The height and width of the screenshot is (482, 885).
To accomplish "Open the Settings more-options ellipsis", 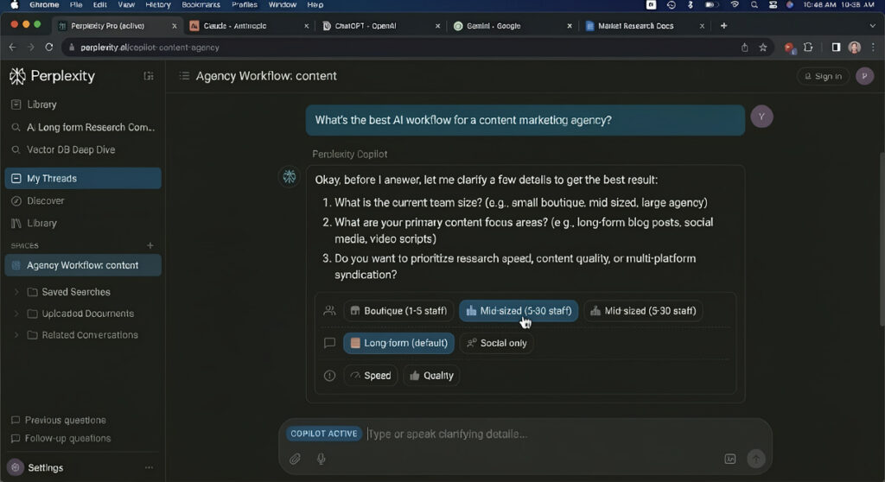I will [149, 467].
